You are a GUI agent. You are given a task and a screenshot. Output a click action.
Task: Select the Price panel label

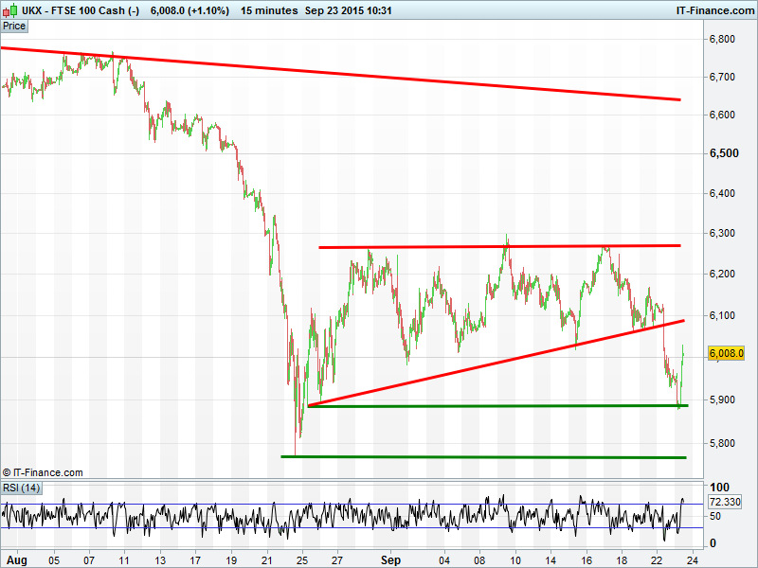[x=14, y=26]
